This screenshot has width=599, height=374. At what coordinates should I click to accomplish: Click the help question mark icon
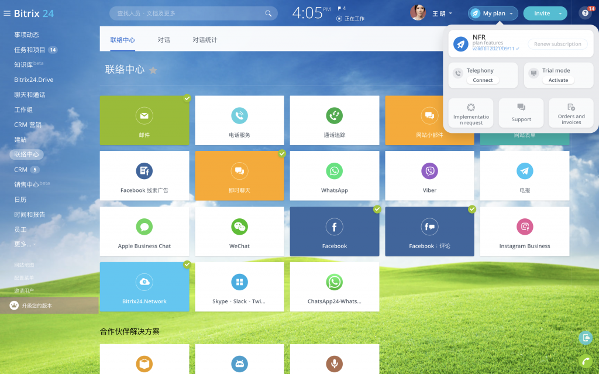coord(585,13)
